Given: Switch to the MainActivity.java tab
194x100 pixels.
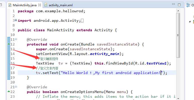Looking at the screenshot, I should coord(25,5).
